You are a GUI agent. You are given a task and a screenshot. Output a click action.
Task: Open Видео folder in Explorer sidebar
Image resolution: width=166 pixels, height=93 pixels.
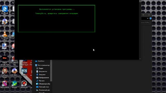(x=40, y=68)
